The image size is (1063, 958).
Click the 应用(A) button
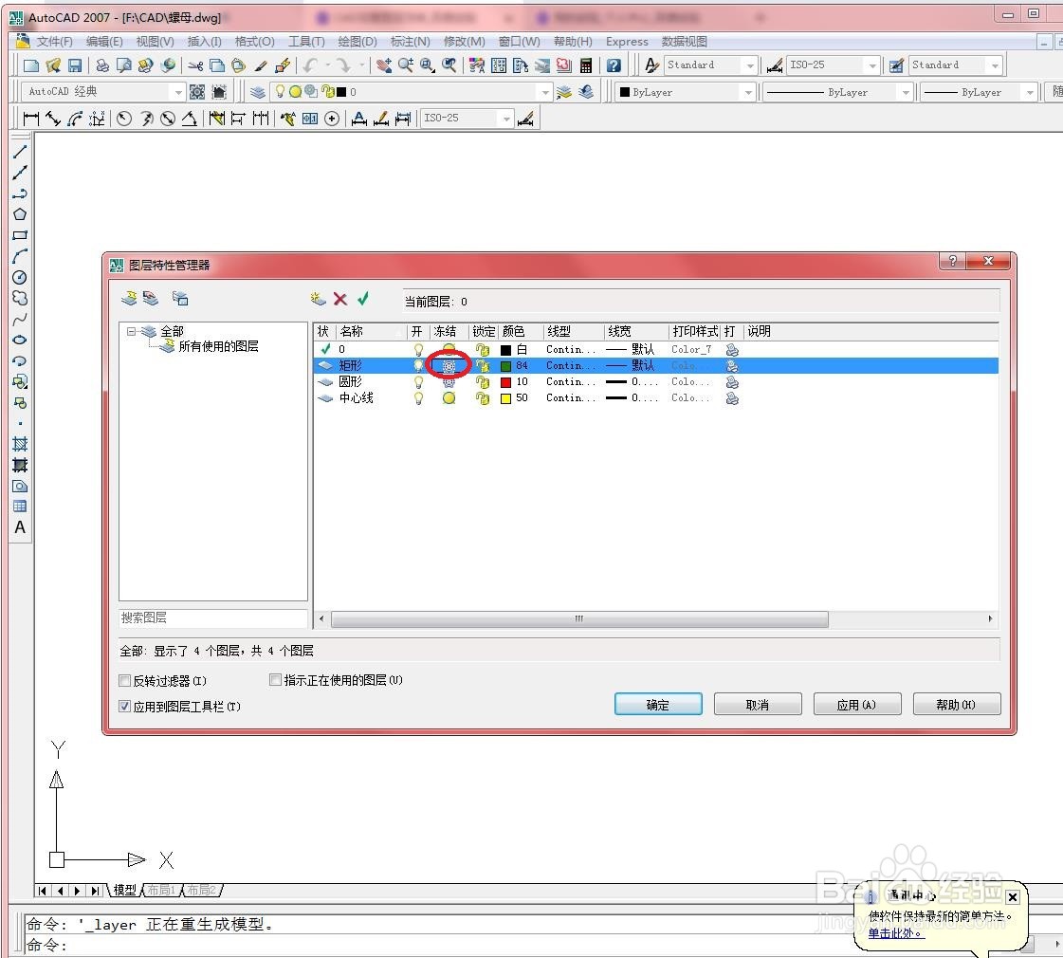pos(857,705)
